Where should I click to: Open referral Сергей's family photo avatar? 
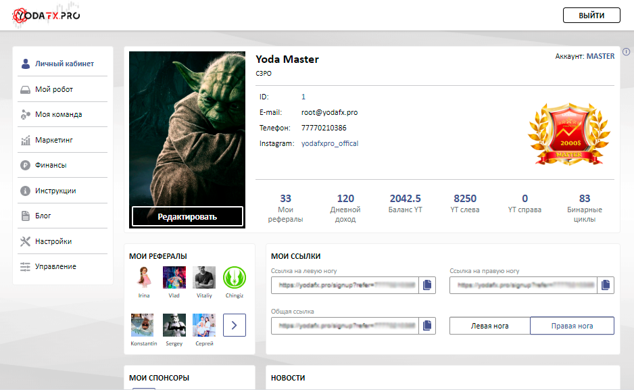[x=204, y=325]
